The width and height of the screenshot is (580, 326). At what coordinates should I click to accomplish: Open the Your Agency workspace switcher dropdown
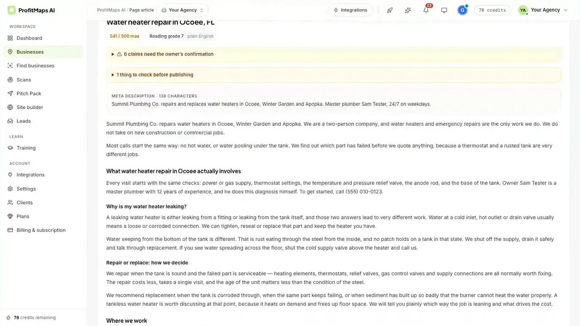click(183, 10)
